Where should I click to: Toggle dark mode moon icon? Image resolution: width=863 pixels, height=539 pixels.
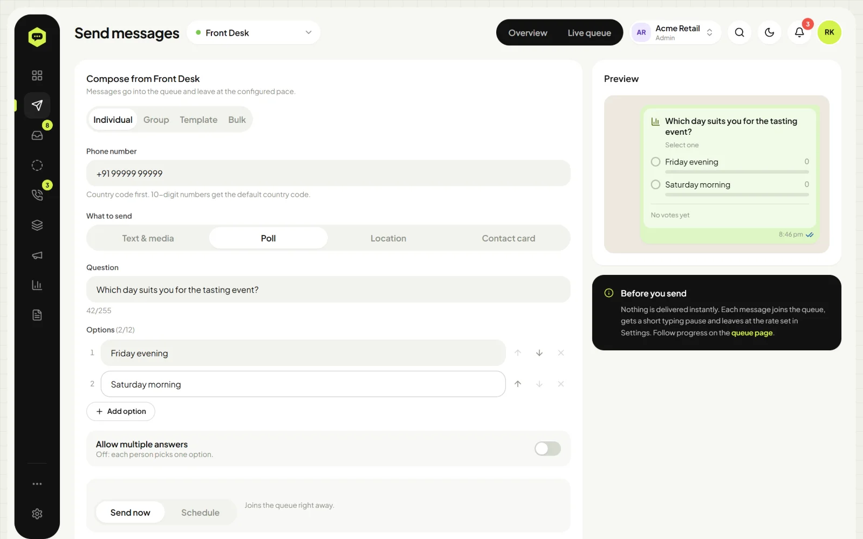[x=770, y=32]
